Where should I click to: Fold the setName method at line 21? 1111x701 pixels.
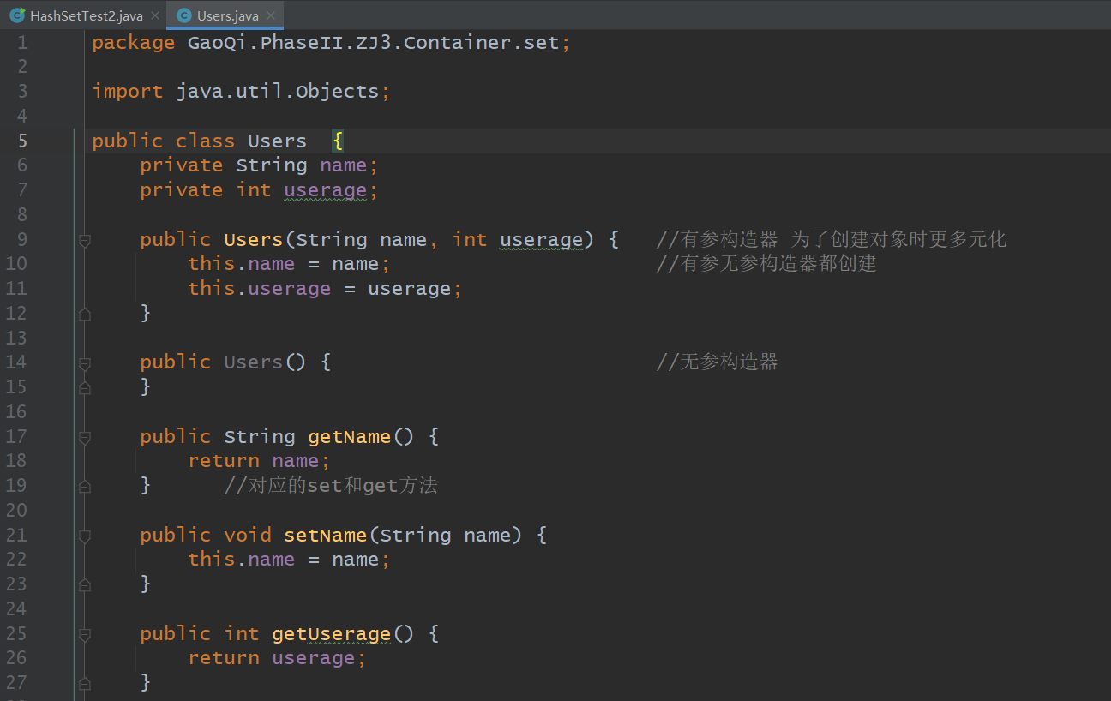[x=84, y=536]
